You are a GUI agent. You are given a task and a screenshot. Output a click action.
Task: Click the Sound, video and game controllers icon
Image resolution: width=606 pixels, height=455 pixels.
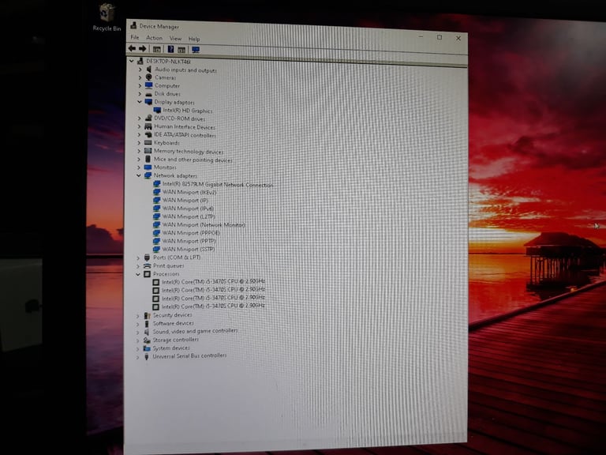[147, 332]
